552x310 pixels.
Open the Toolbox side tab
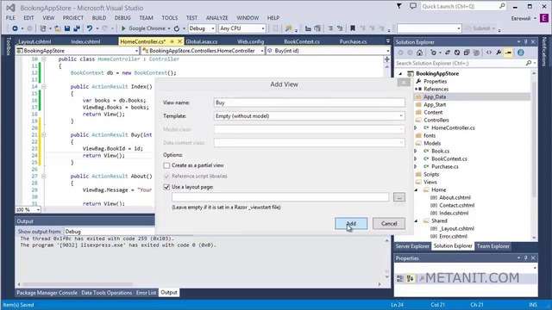9,46
